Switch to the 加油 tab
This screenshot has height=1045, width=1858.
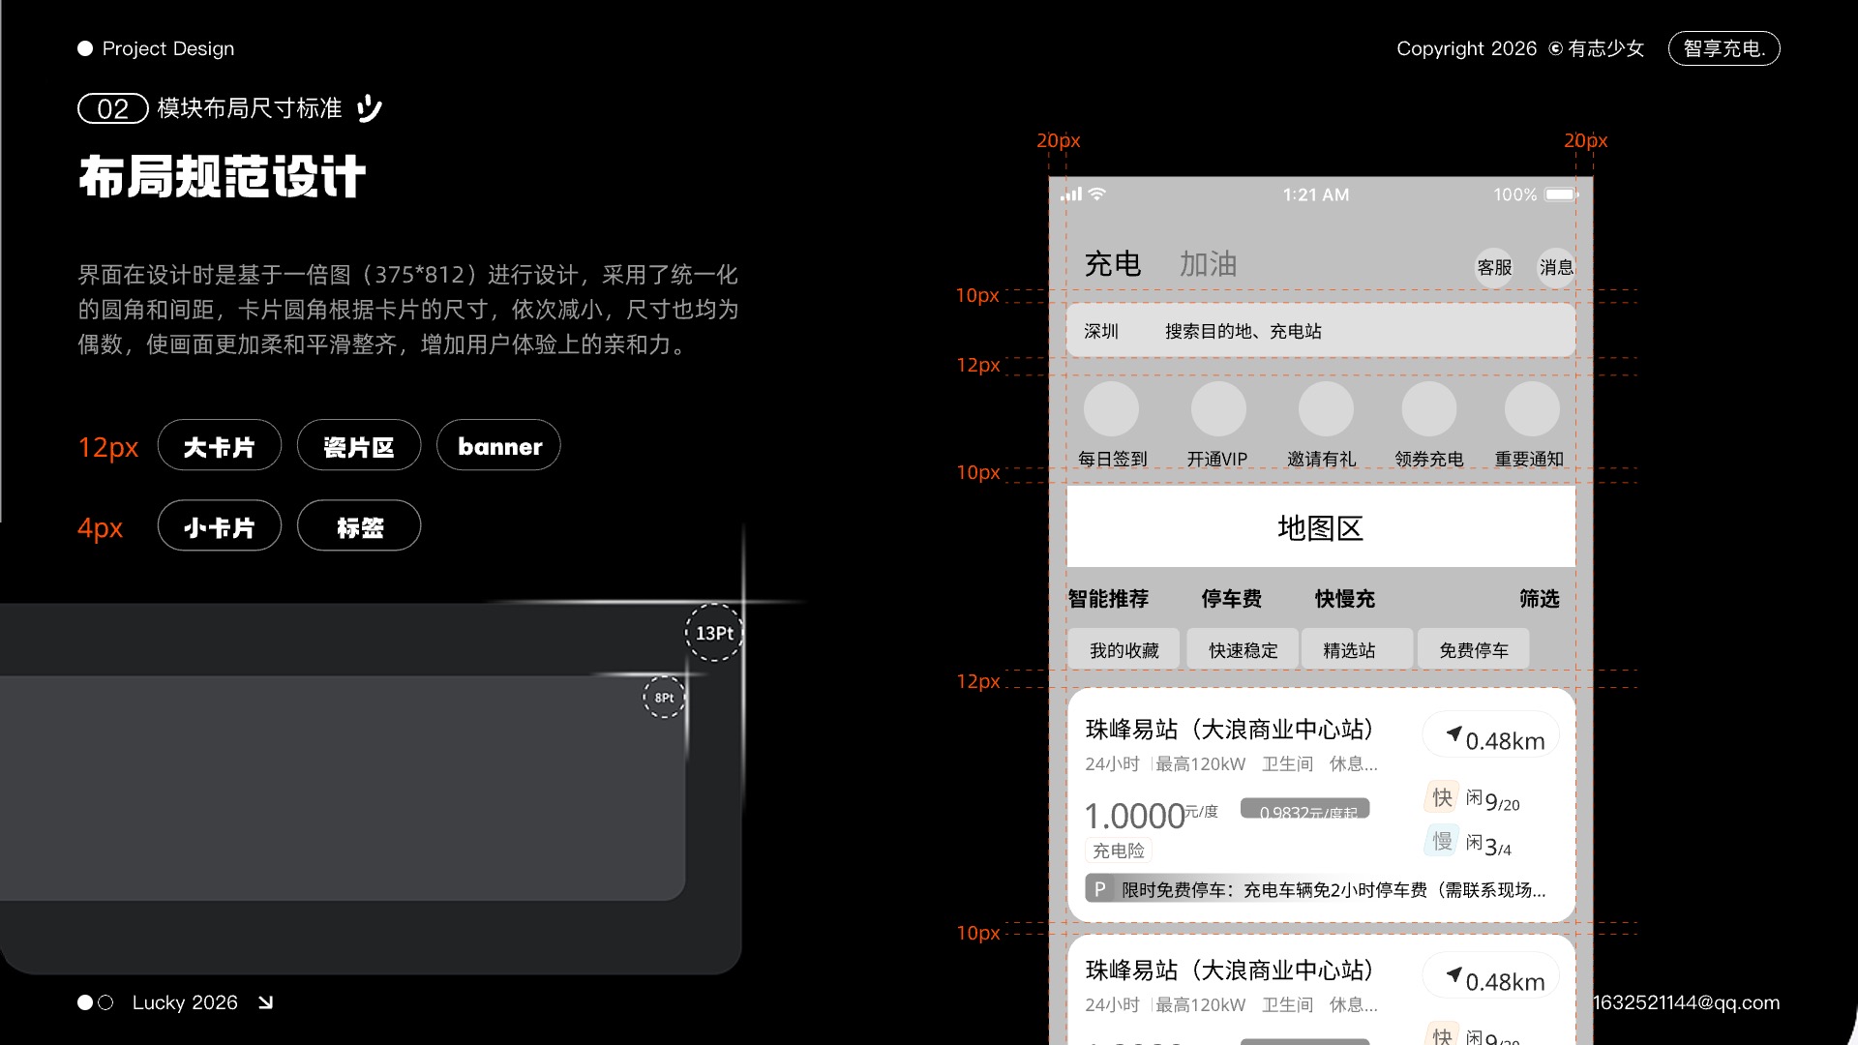(x=1208, y=264)
